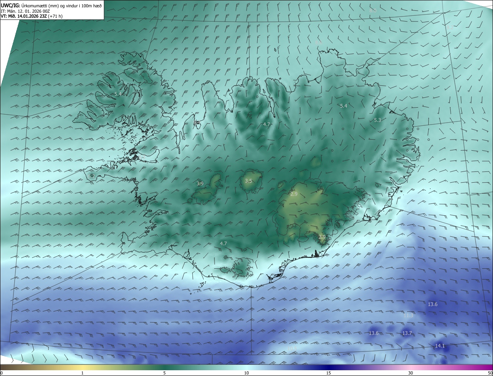Click the 1 tick on the color scale
The width and height of the screenshot is (493, 376).
point(82,373)
